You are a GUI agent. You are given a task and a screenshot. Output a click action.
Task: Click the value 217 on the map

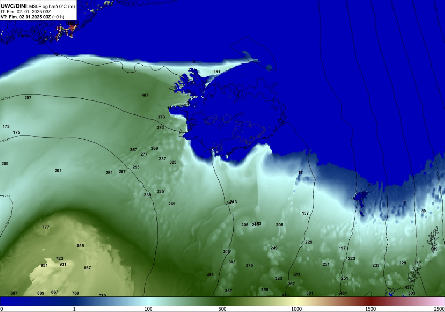(x=418, y=263)
